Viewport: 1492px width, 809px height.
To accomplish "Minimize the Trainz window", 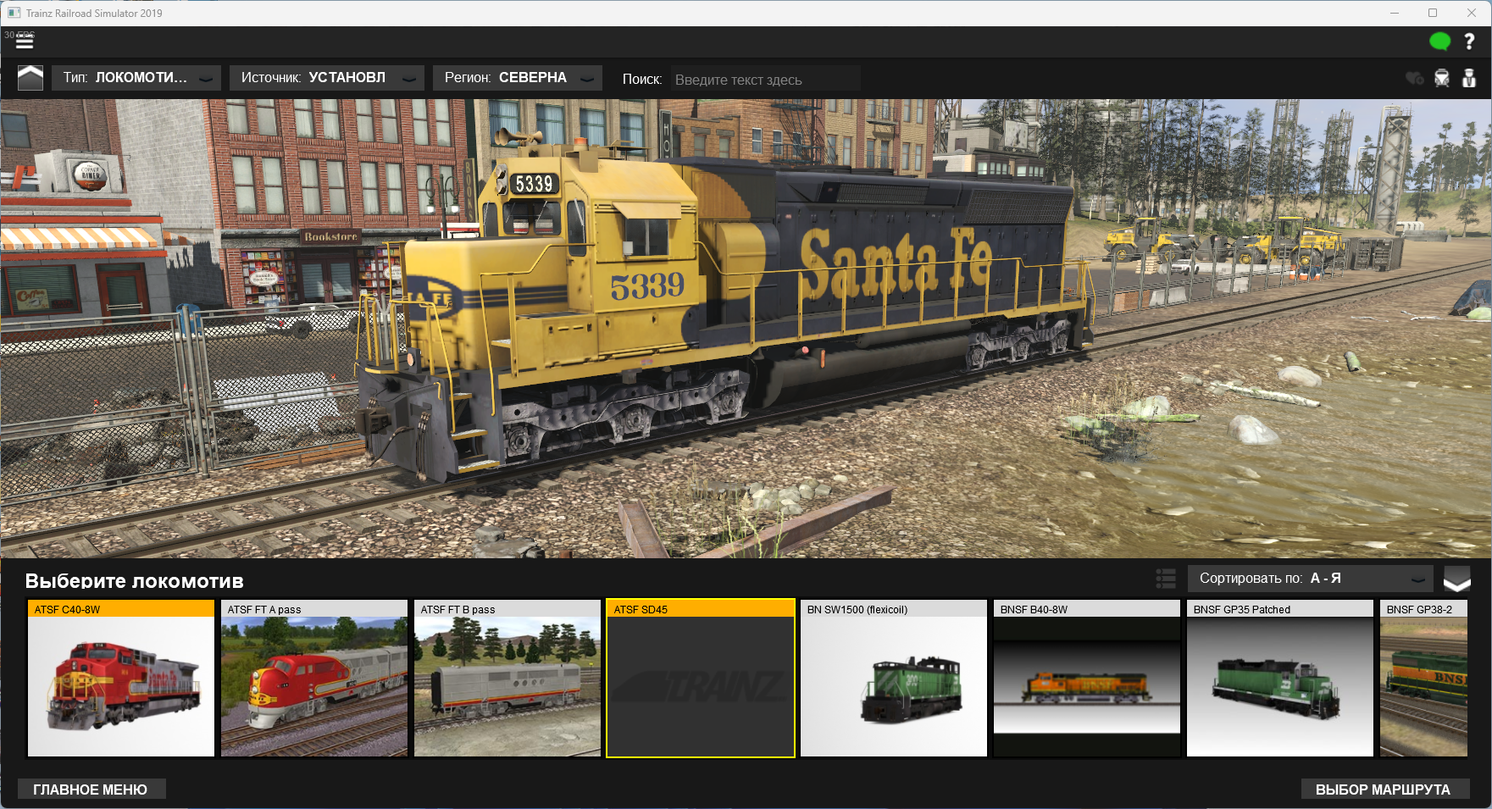I will coord(1395,13).
